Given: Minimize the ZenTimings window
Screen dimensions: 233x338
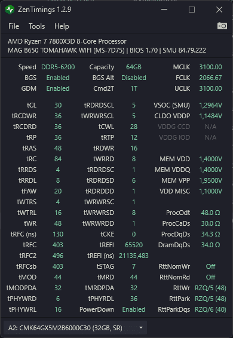Looking at the screenshot, I should [164, 10].
